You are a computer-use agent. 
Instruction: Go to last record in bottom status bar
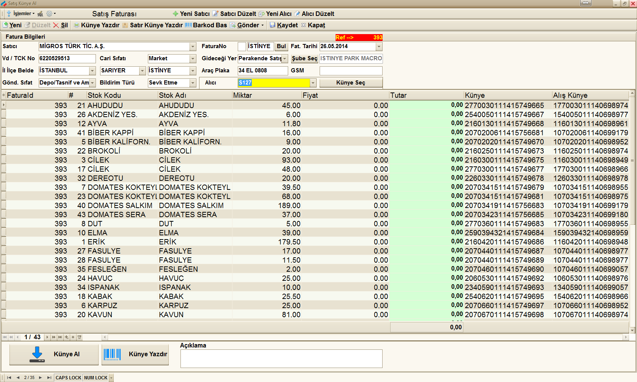pos(49,377)
